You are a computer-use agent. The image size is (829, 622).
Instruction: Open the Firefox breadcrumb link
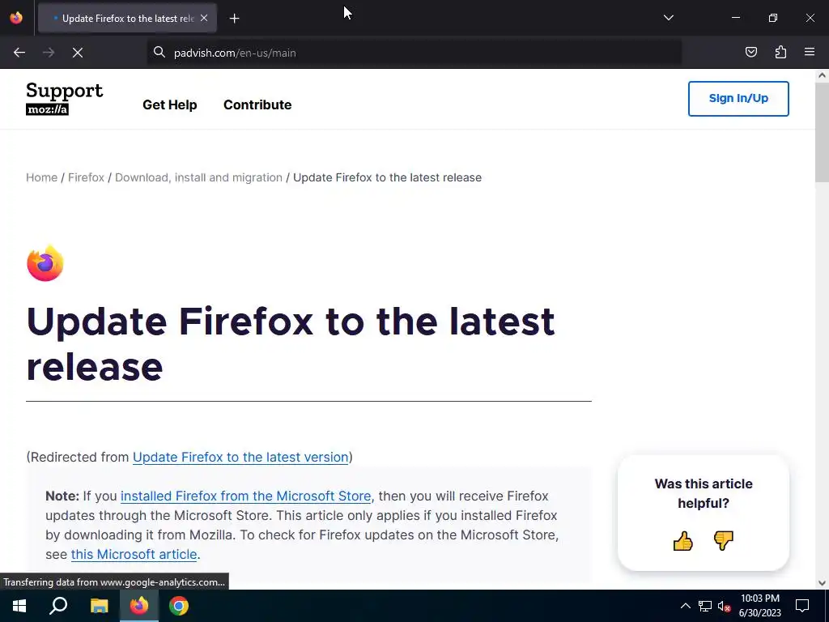tap(86, 177)
